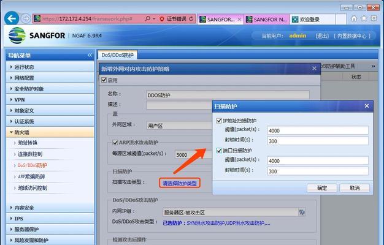The width and height of the screenshot is (384, 245).
Task: Close the first SANGFOR browser tab
Action: point(239,20)
